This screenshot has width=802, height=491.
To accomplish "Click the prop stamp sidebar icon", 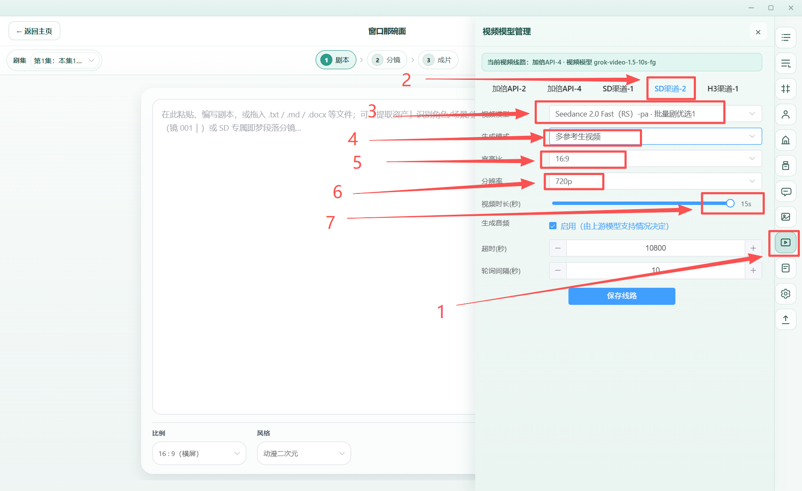I will click(786, 166).
